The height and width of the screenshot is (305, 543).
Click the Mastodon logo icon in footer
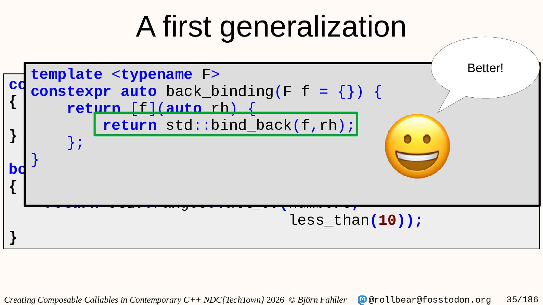[362, 300]
